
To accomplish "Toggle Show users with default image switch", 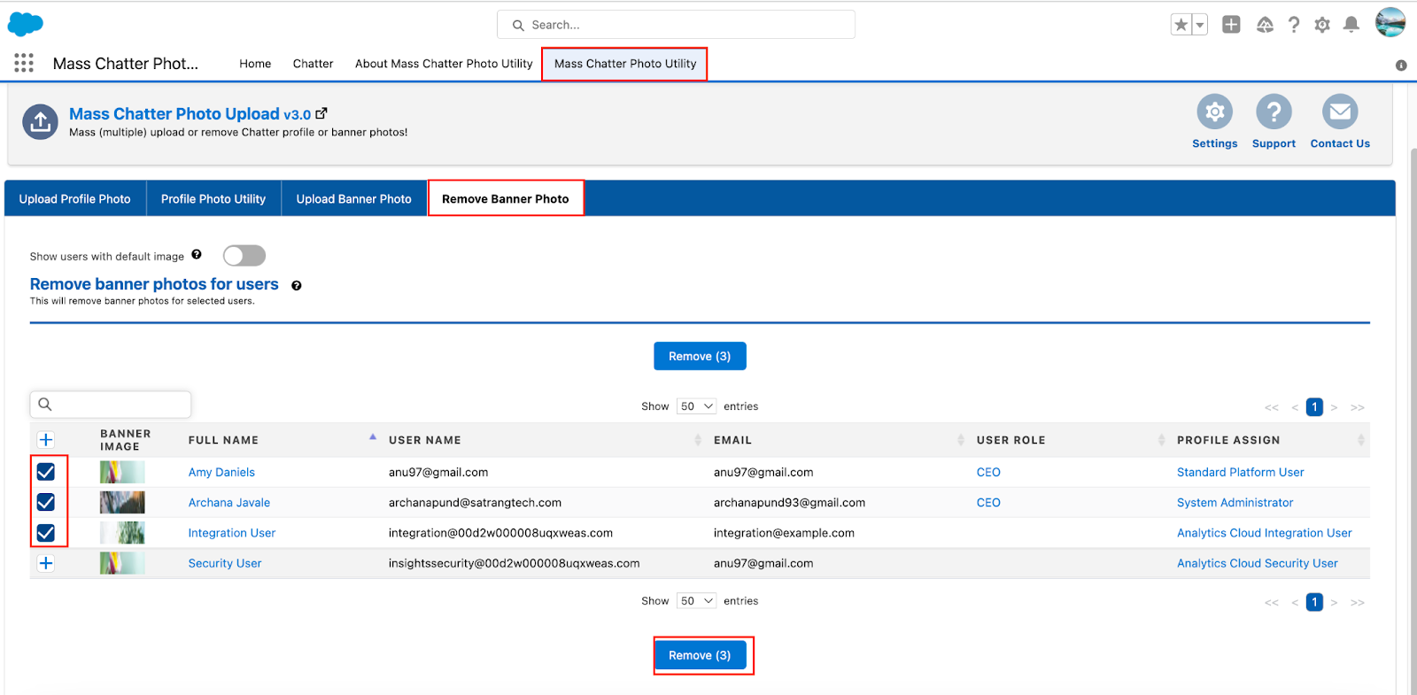I will [244, 256].
